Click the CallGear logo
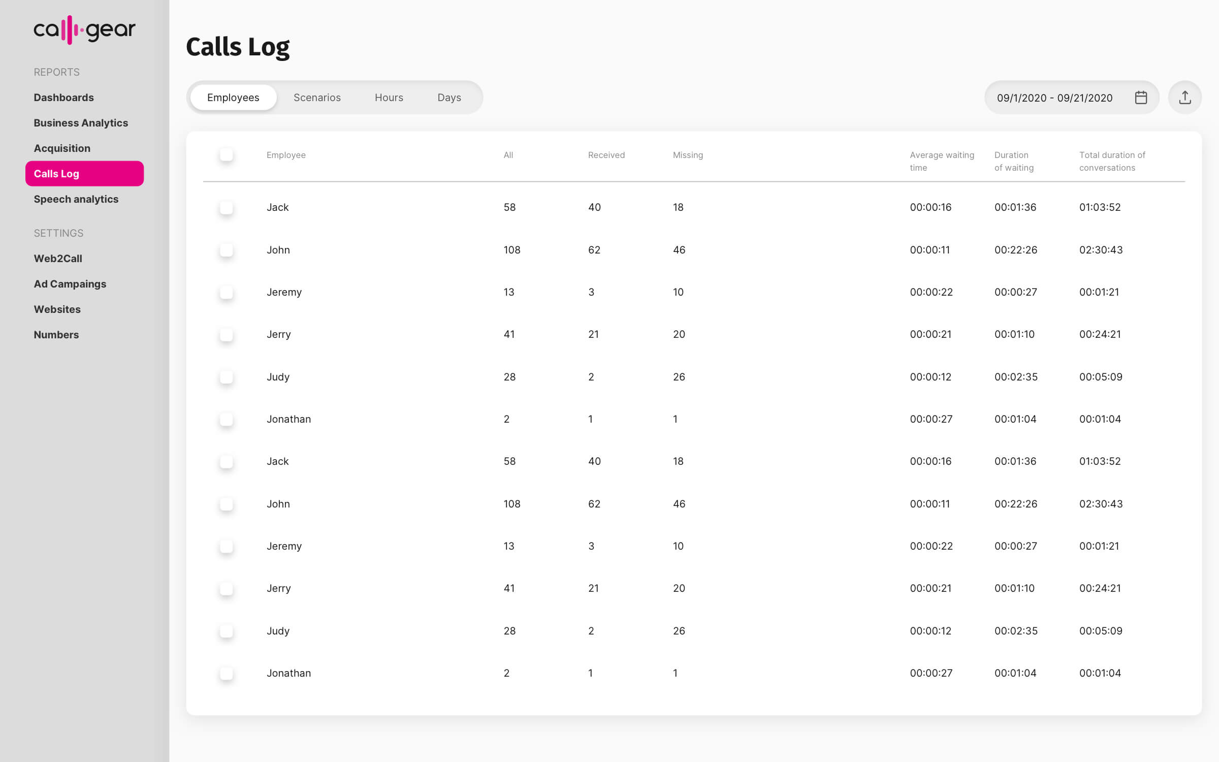Viewport: 1219px width, 762px height. (x=84, y=30)
